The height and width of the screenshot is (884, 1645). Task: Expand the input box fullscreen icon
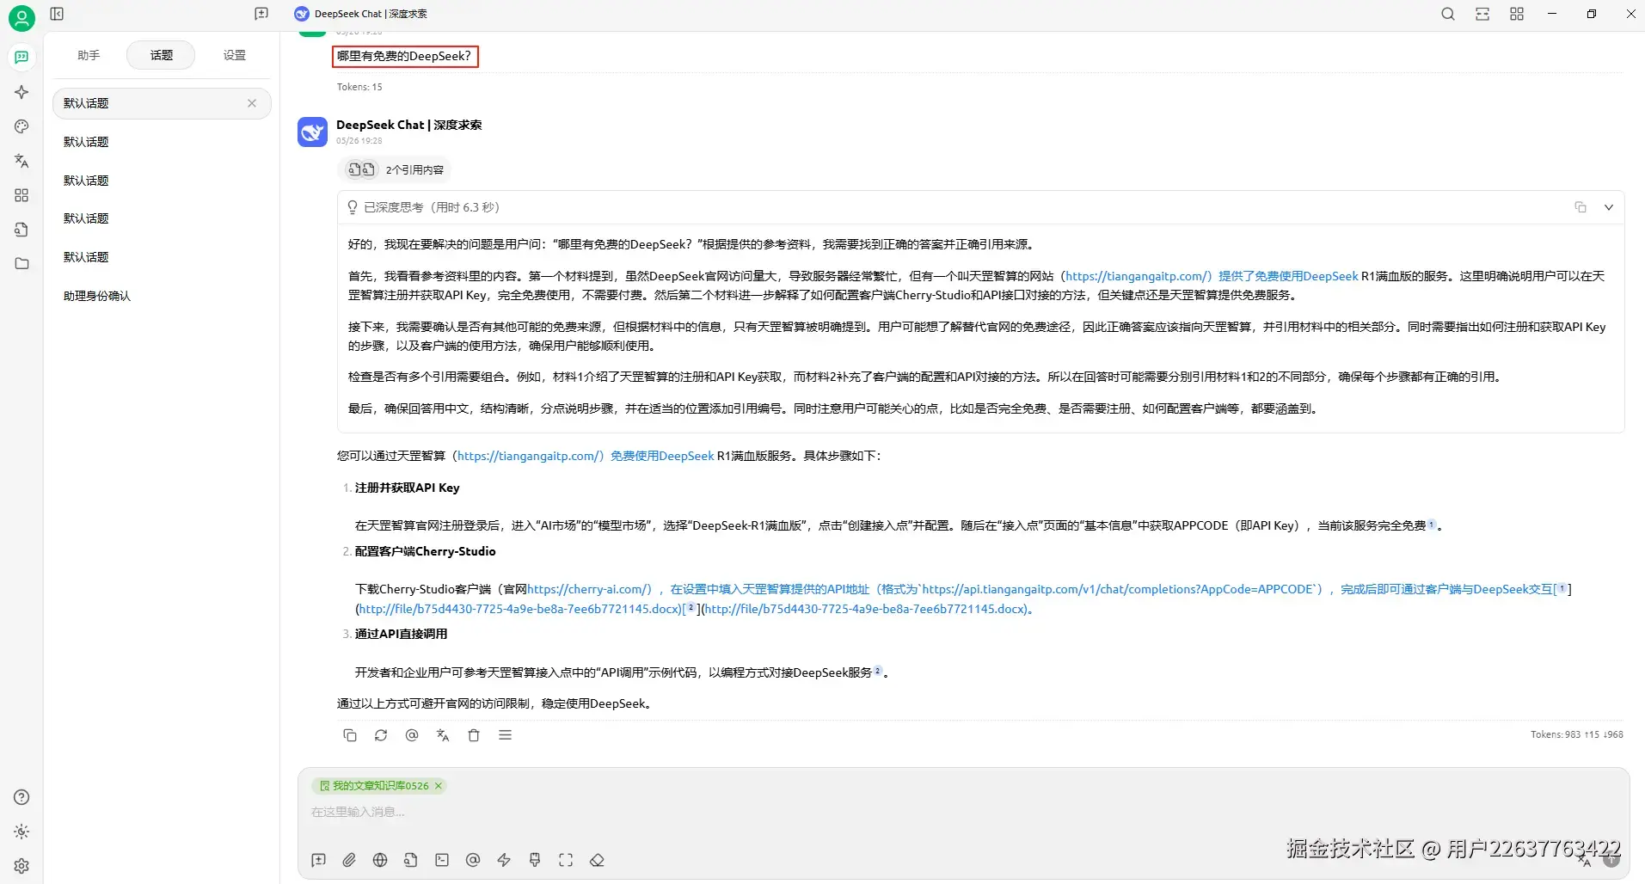[x=566, y=860]
